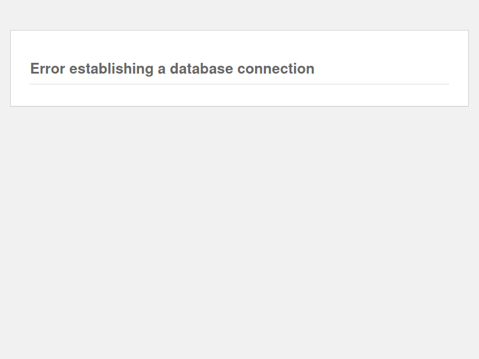The height and width of the screenshot is (359, 479).
Task: Click the word "establishing" in the heading
Action: (x=111, y=69)
